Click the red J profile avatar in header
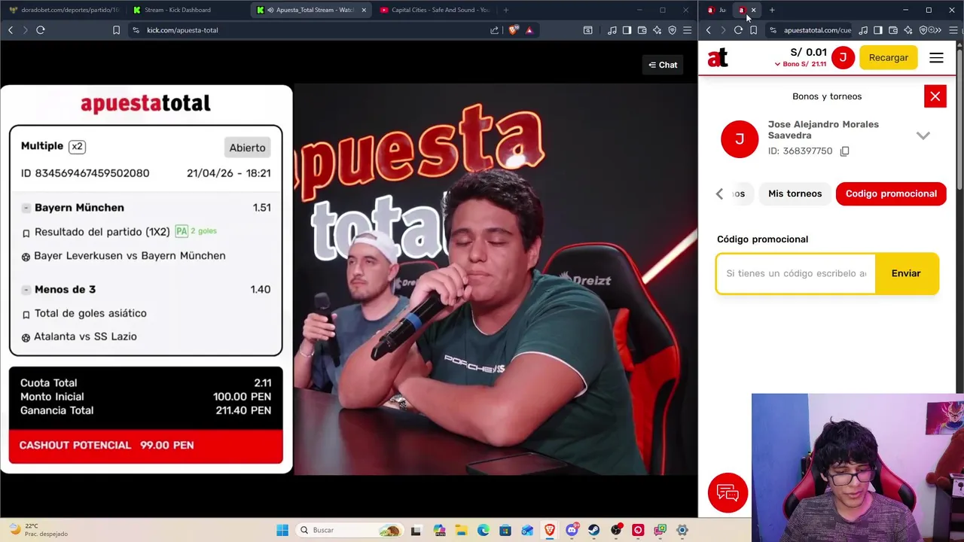Screen dimensions: 964x542 843,57
